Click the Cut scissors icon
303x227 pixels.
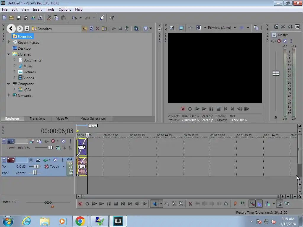(49, 18)
